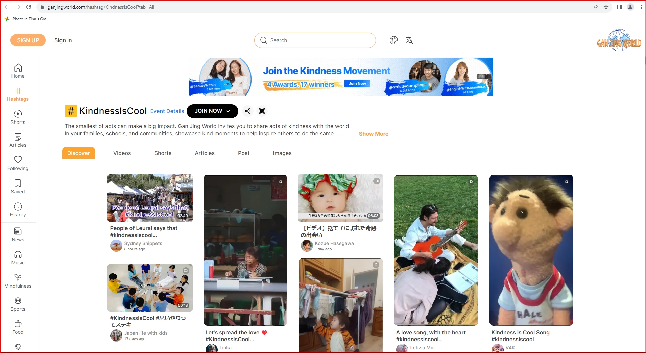Expand the JOIN NOW dropdown
Screen dimensions: 646x353
click(x=212, y=111)
